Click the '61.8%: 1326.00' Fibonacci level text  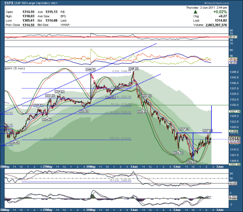(121, 112)
